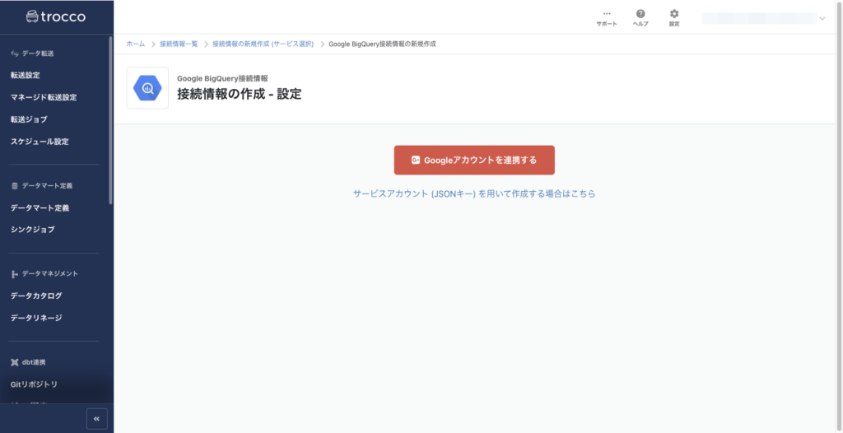The width and height of the screenshot is (843, 433).
Task: Select 転送ジョブ sidebar item
Action: (x=29, y=119)
